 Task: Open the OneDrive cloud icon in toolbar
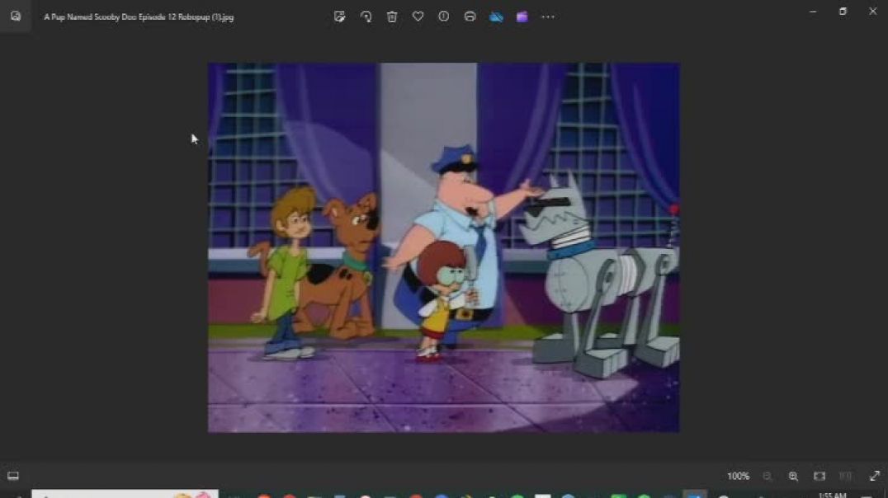496,17
